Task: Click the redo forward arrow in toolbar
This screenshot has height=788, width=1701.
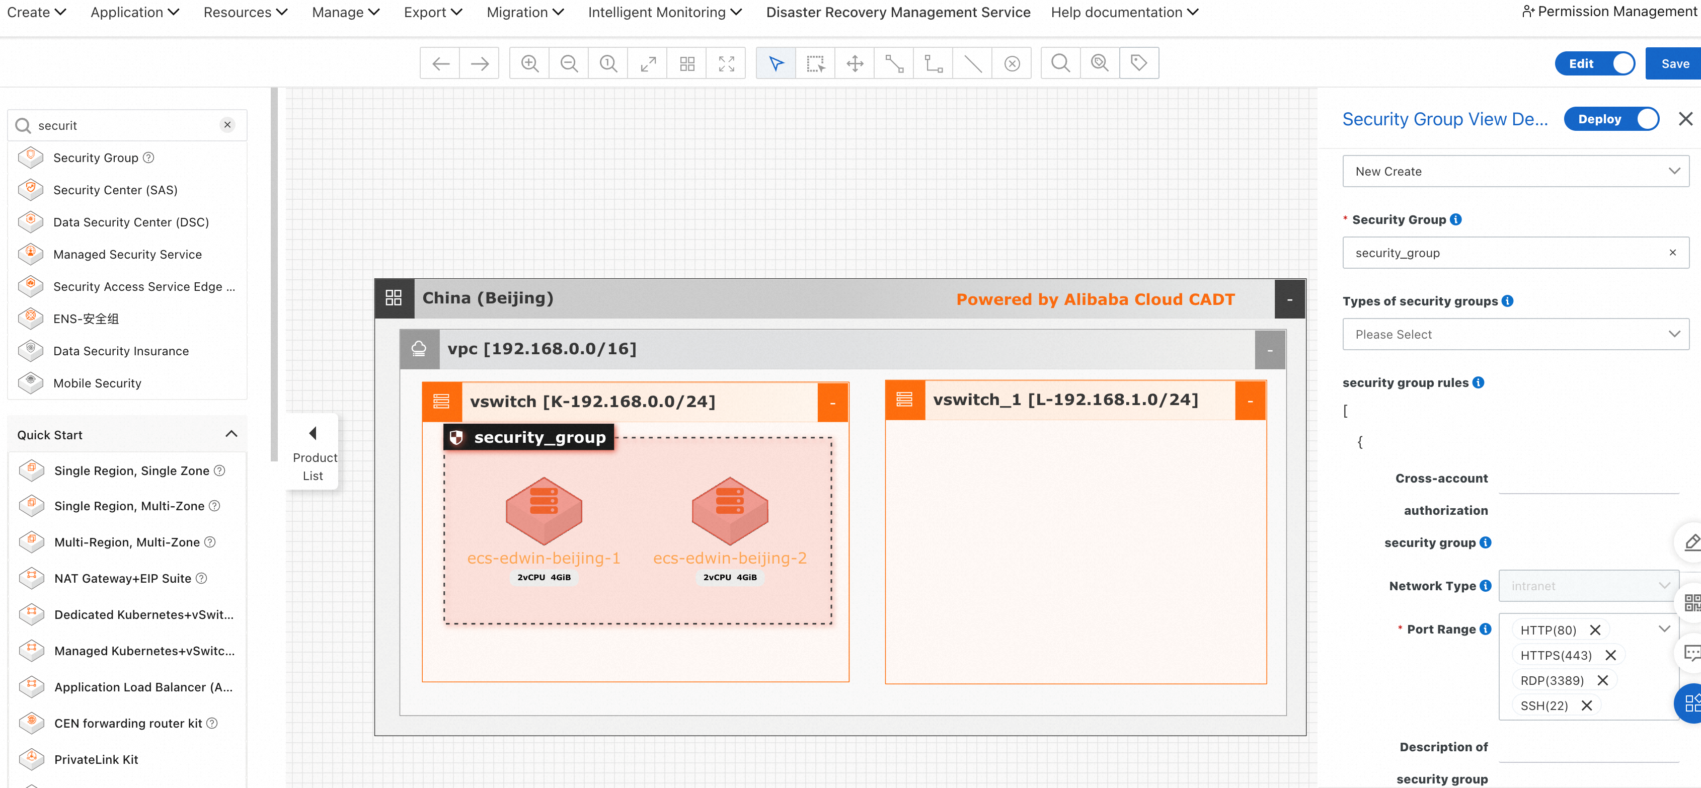Action: [x=480, y=63]
